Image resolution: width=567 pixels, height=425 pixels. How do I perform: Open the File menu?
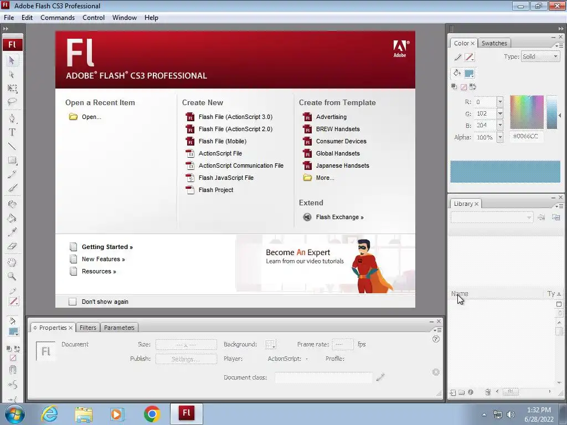tap(9, 17)
